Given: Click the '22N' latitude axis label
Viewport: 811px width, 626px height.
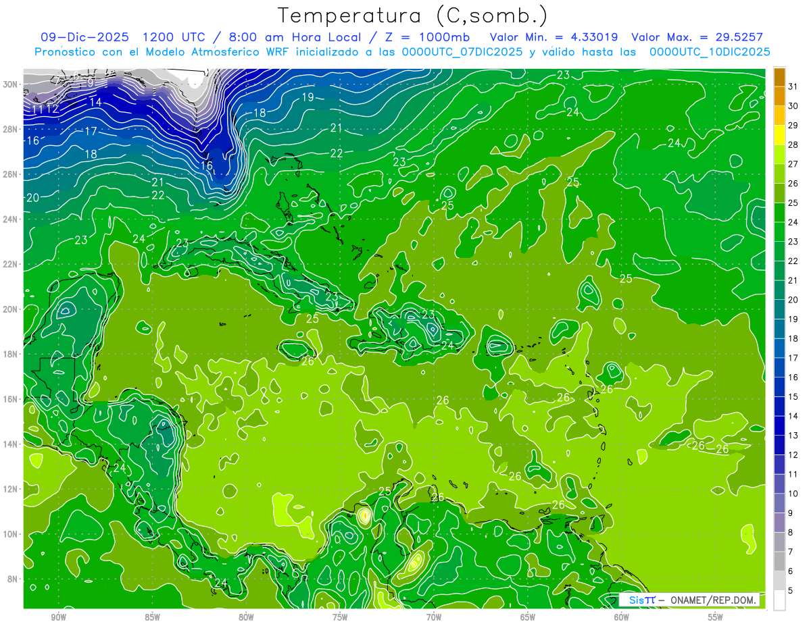Looking at the screenshot, I should (x=10, y=264).
